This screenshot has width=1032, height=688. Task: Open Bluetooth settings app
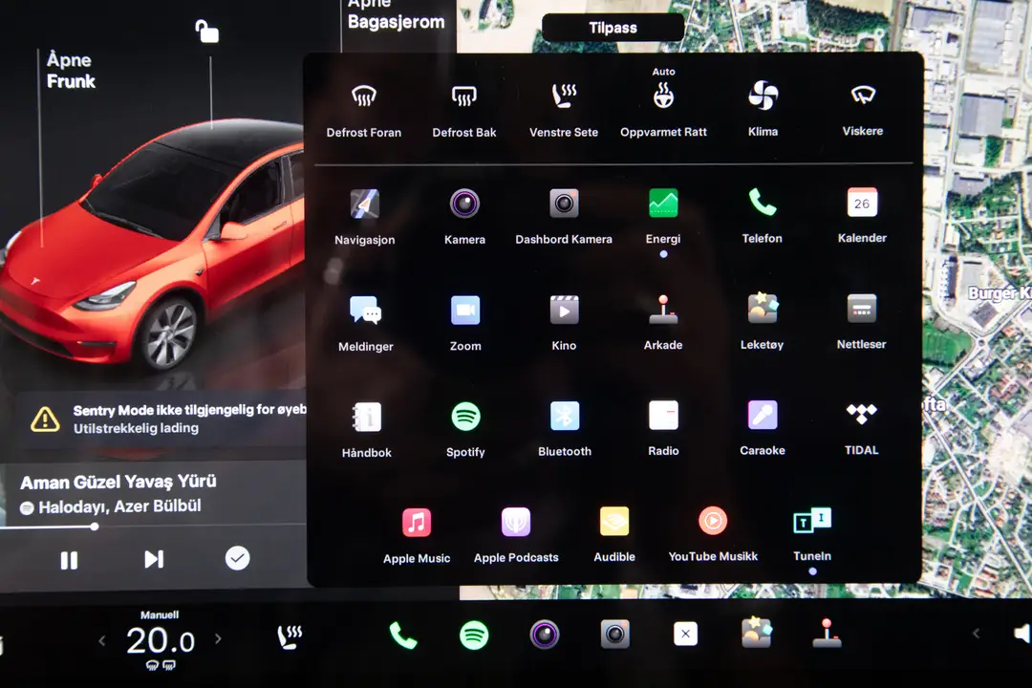(565, 429)
